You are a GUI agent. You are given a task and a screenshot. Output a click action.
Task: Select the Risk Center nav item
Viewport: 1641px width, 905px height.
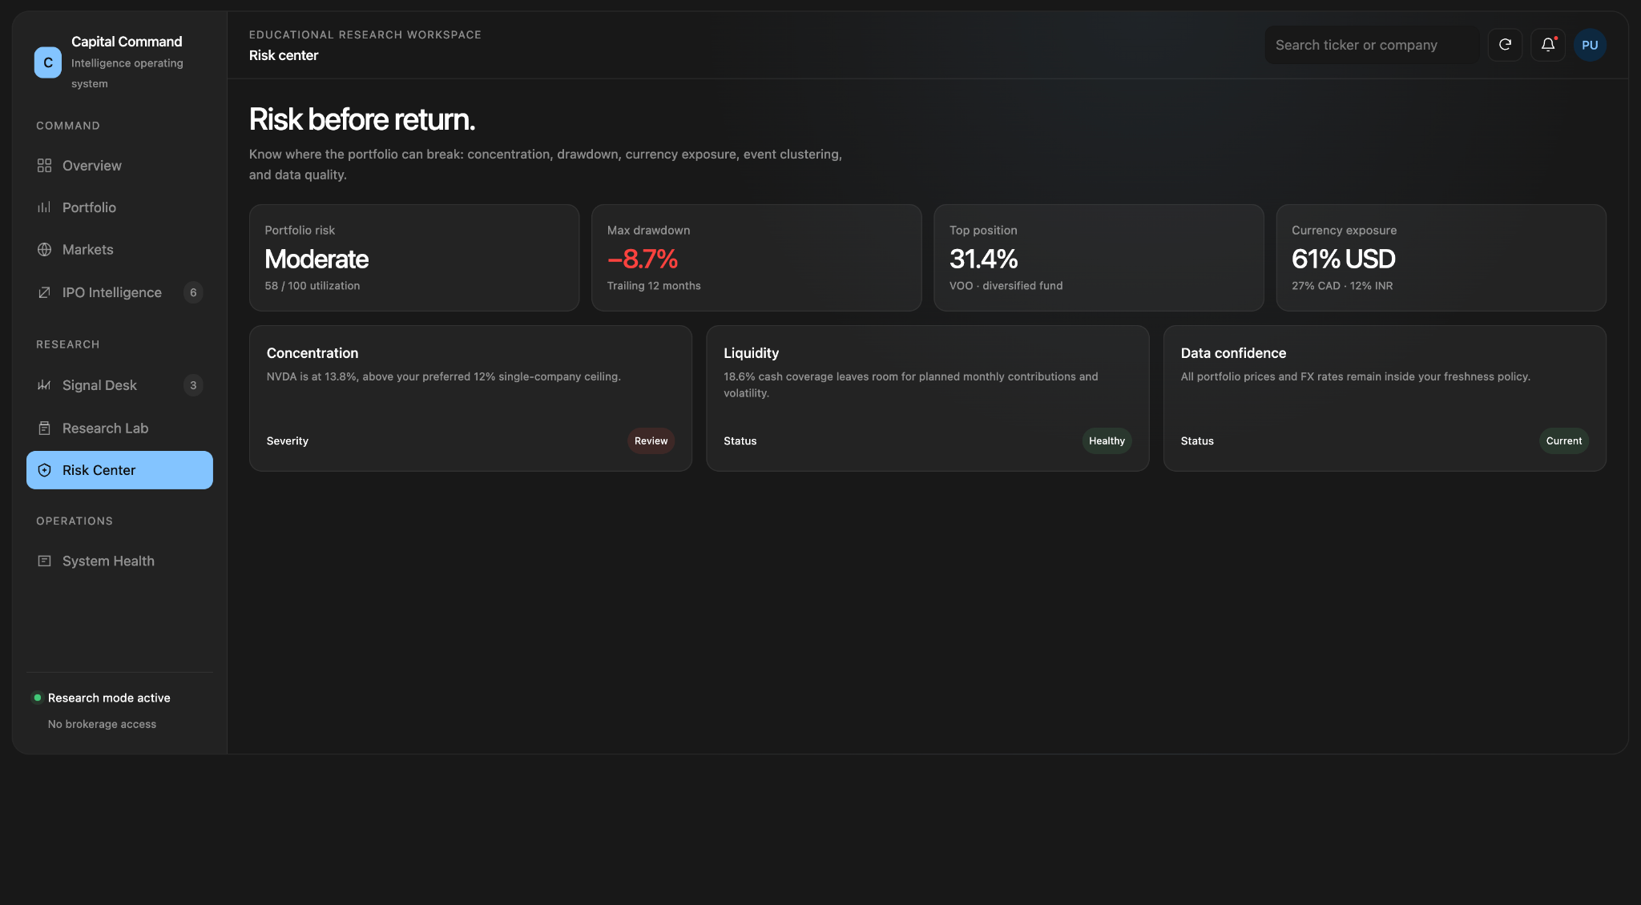(119, 470)
